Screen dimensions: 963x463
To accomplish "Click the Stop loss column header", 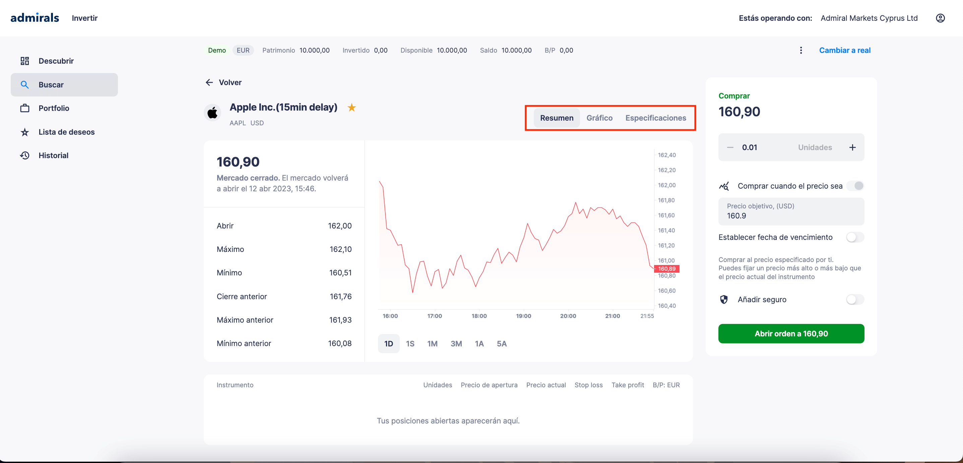I will (588, 385).
